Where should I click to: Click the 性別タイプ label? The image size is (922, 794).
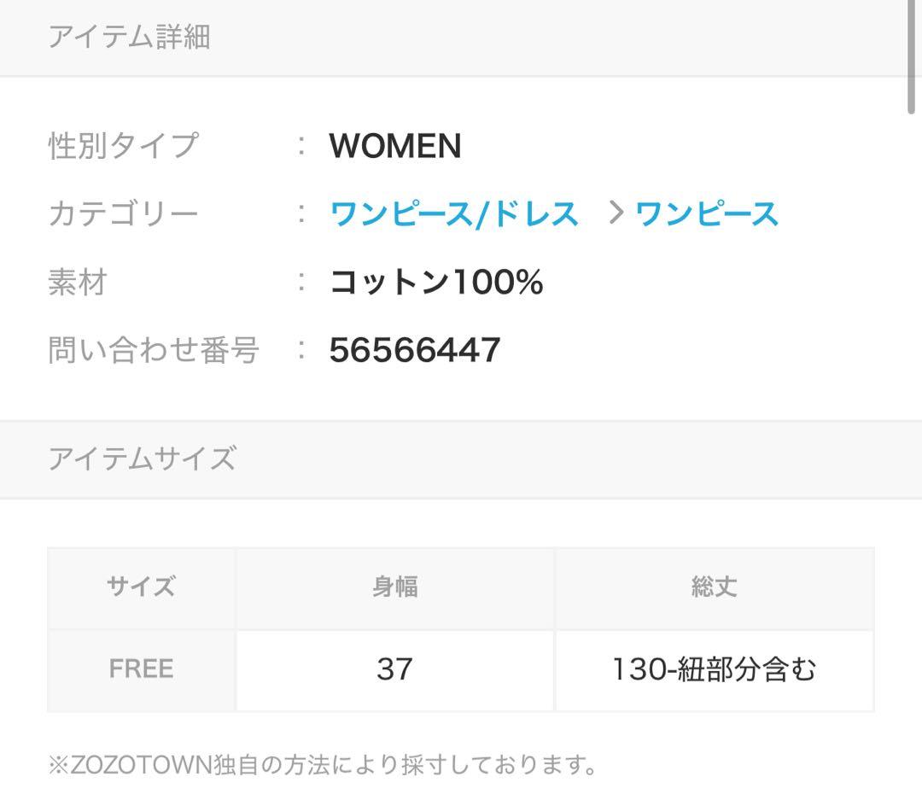pyautogui.click(x=123, y=145)
